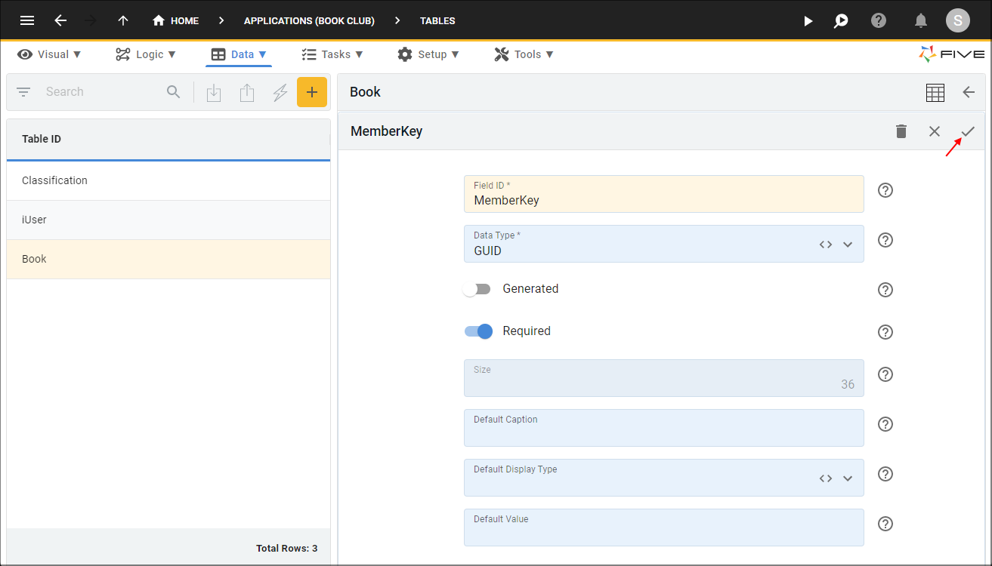Viewport: 992px width, 566px height.
Task: Open the Logic menu
Action: [145, 54]
